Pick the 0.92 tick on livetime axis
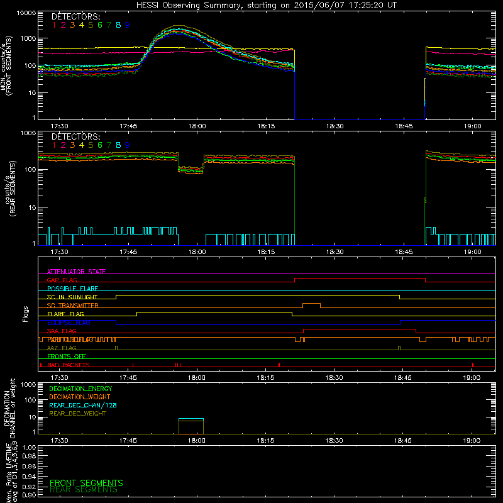 point(29,487)
